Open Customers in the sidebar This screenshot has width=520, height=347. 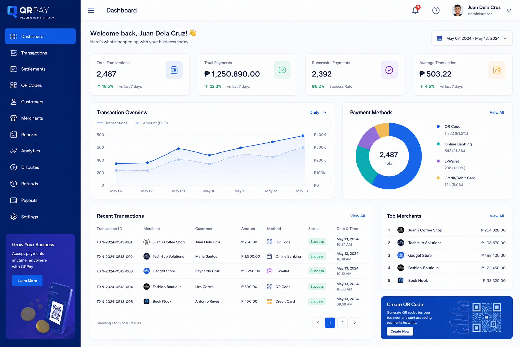40,102
